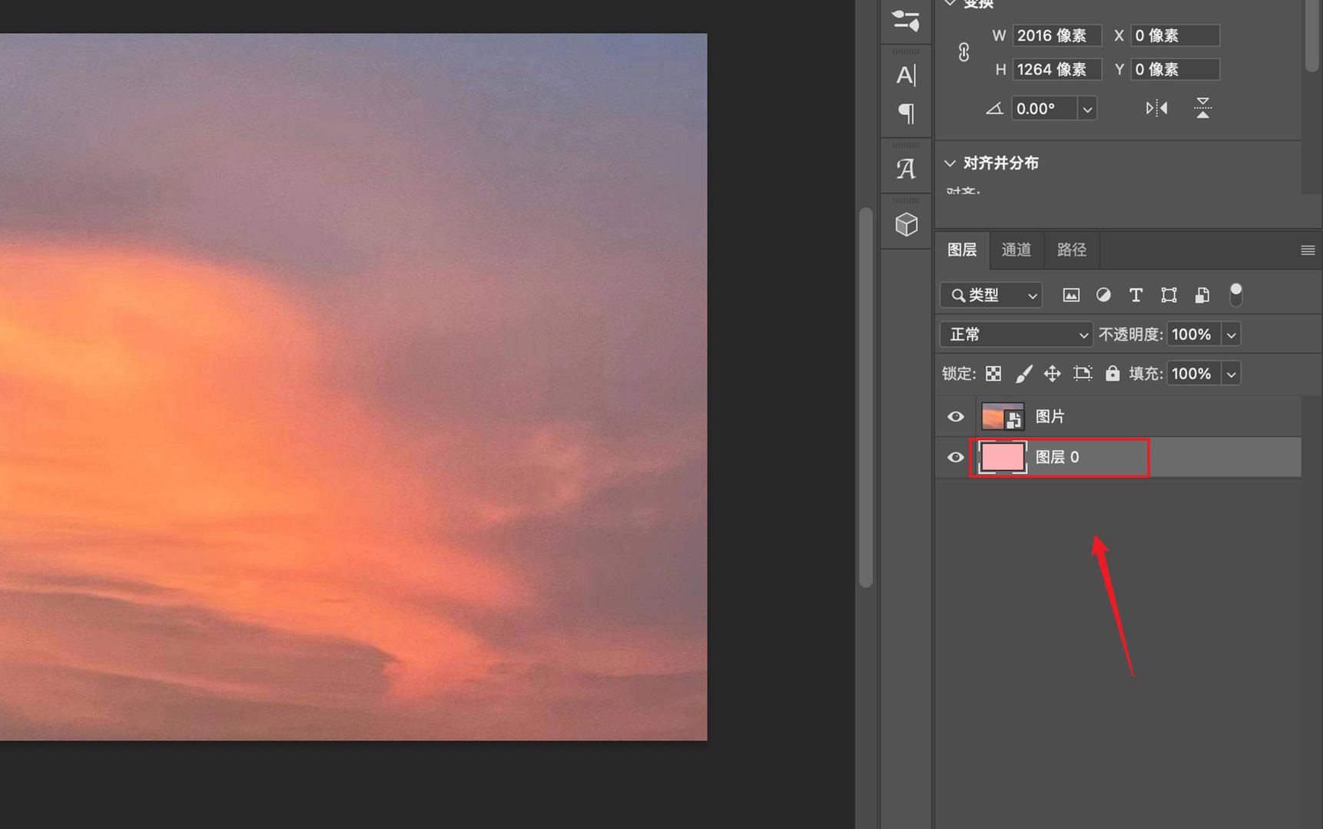The width and height of the screenshot is (1323, 829).
Task: Hide the 图层 0 layer
Action: [955, 457]
